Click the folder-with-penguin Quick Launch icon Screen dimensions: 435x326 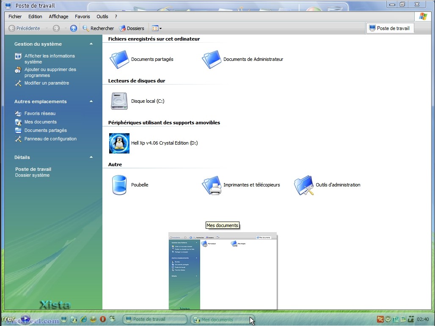click(x=74, y=319)
